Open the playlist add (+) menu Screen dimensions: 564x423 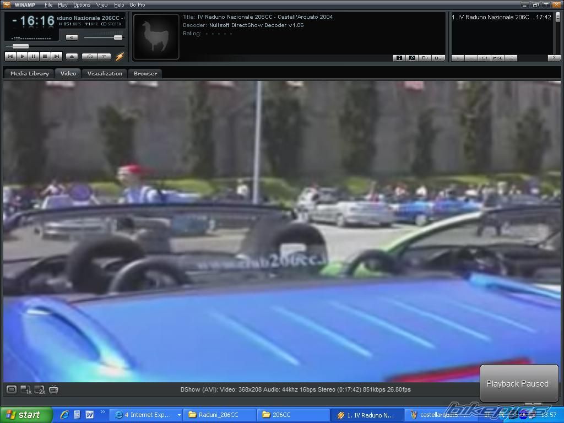tap(458, 58)
